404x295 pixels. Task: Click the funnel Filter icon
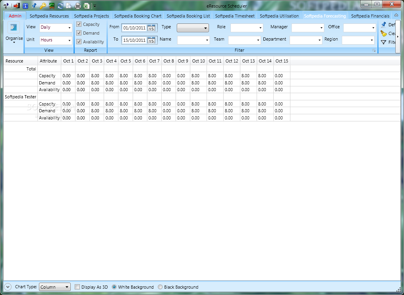(x=383, y=42)
